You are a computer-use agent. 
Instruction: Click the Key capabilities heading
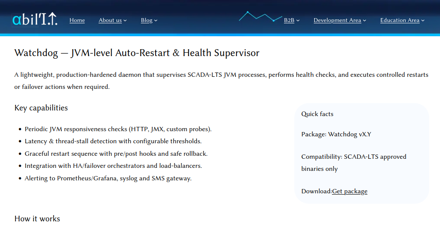(x=41, y=108)
